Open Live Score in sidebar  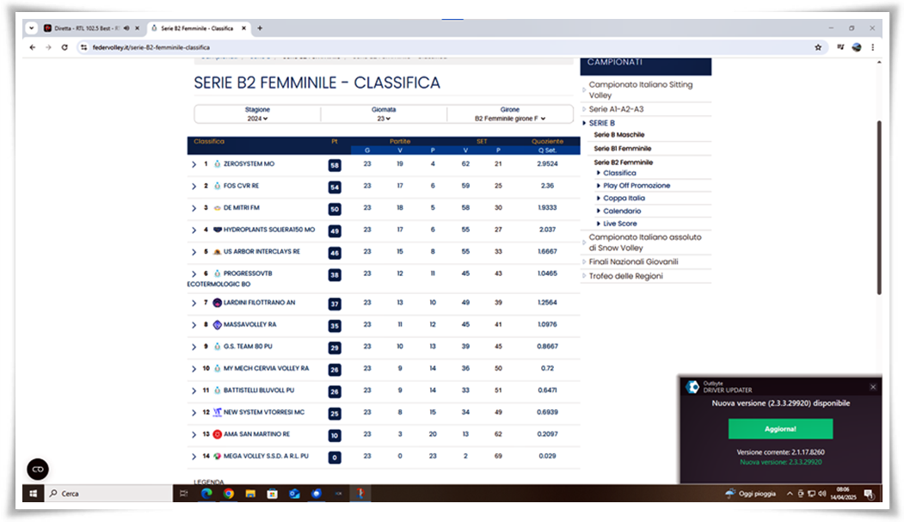click(x=620, y=224)
